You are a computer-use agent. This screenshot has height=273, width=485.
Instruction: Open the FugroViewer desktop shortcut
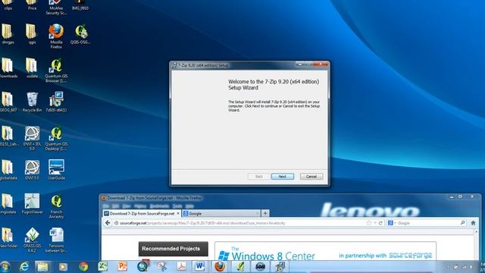click(x=32, y=204)
